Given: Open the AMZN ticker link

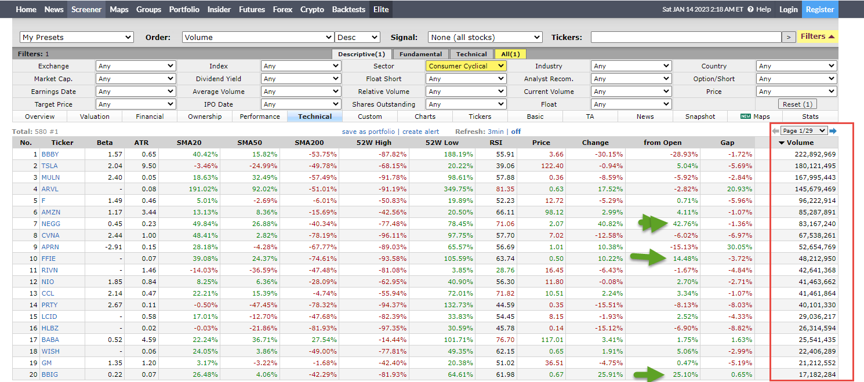Looking at the screenshot, I should click(50, 212).
